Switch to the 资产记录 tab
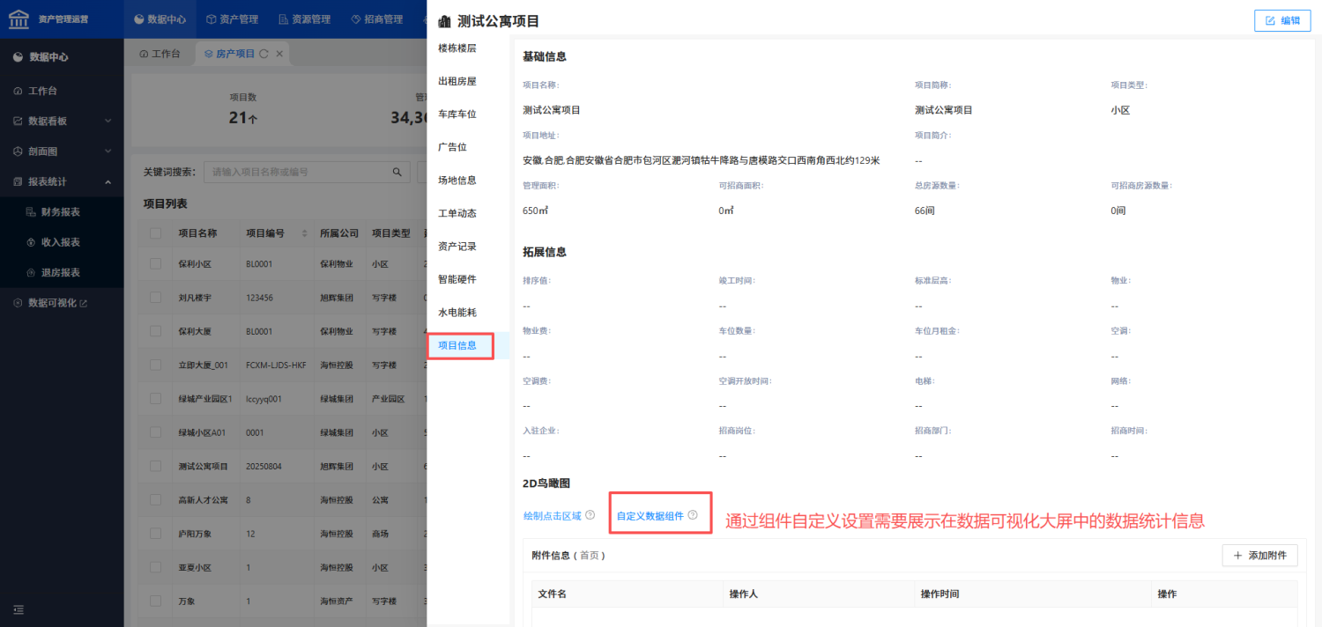Screen dimensions: 1322x627 point(457,247)
